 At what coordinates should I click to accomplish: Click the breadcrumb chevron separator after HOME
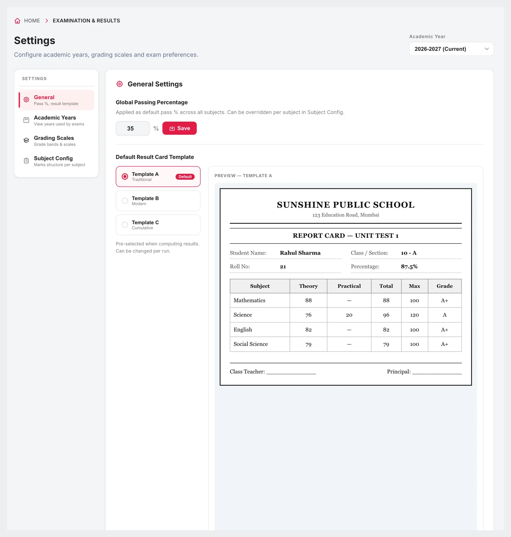[x=47, y=21]
